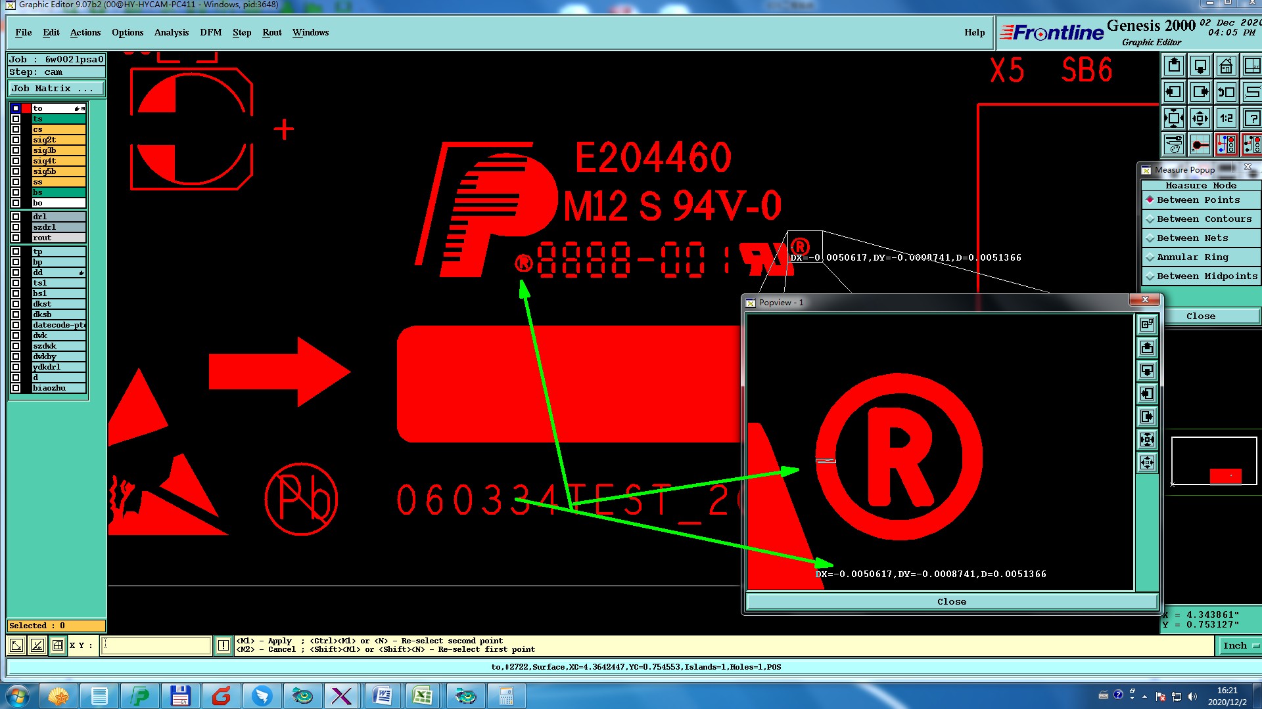Toggle the checkbox for the sig2t layer
Screen dimensions: 1262x709
click(x=16, y=140)
